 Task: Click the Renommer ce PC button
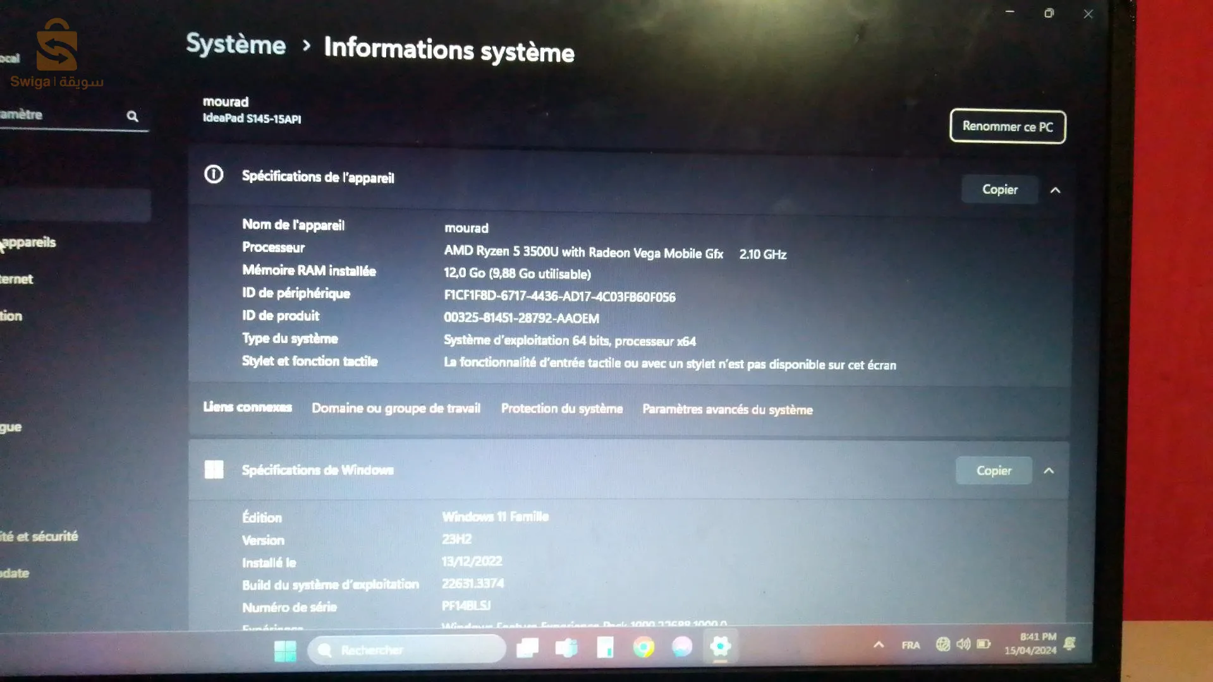click(x=1007, y=126)
